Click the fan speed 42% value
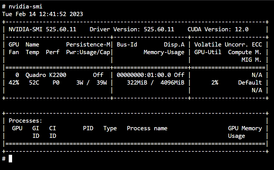The width and height of the screenshot is (274, 170). pyautogui.click(x=14, y=82)
